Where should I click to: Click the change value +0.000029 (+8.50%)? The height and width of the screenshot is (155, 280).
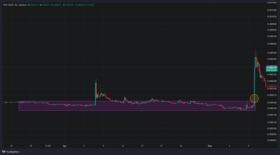click(x=84, y=5)
